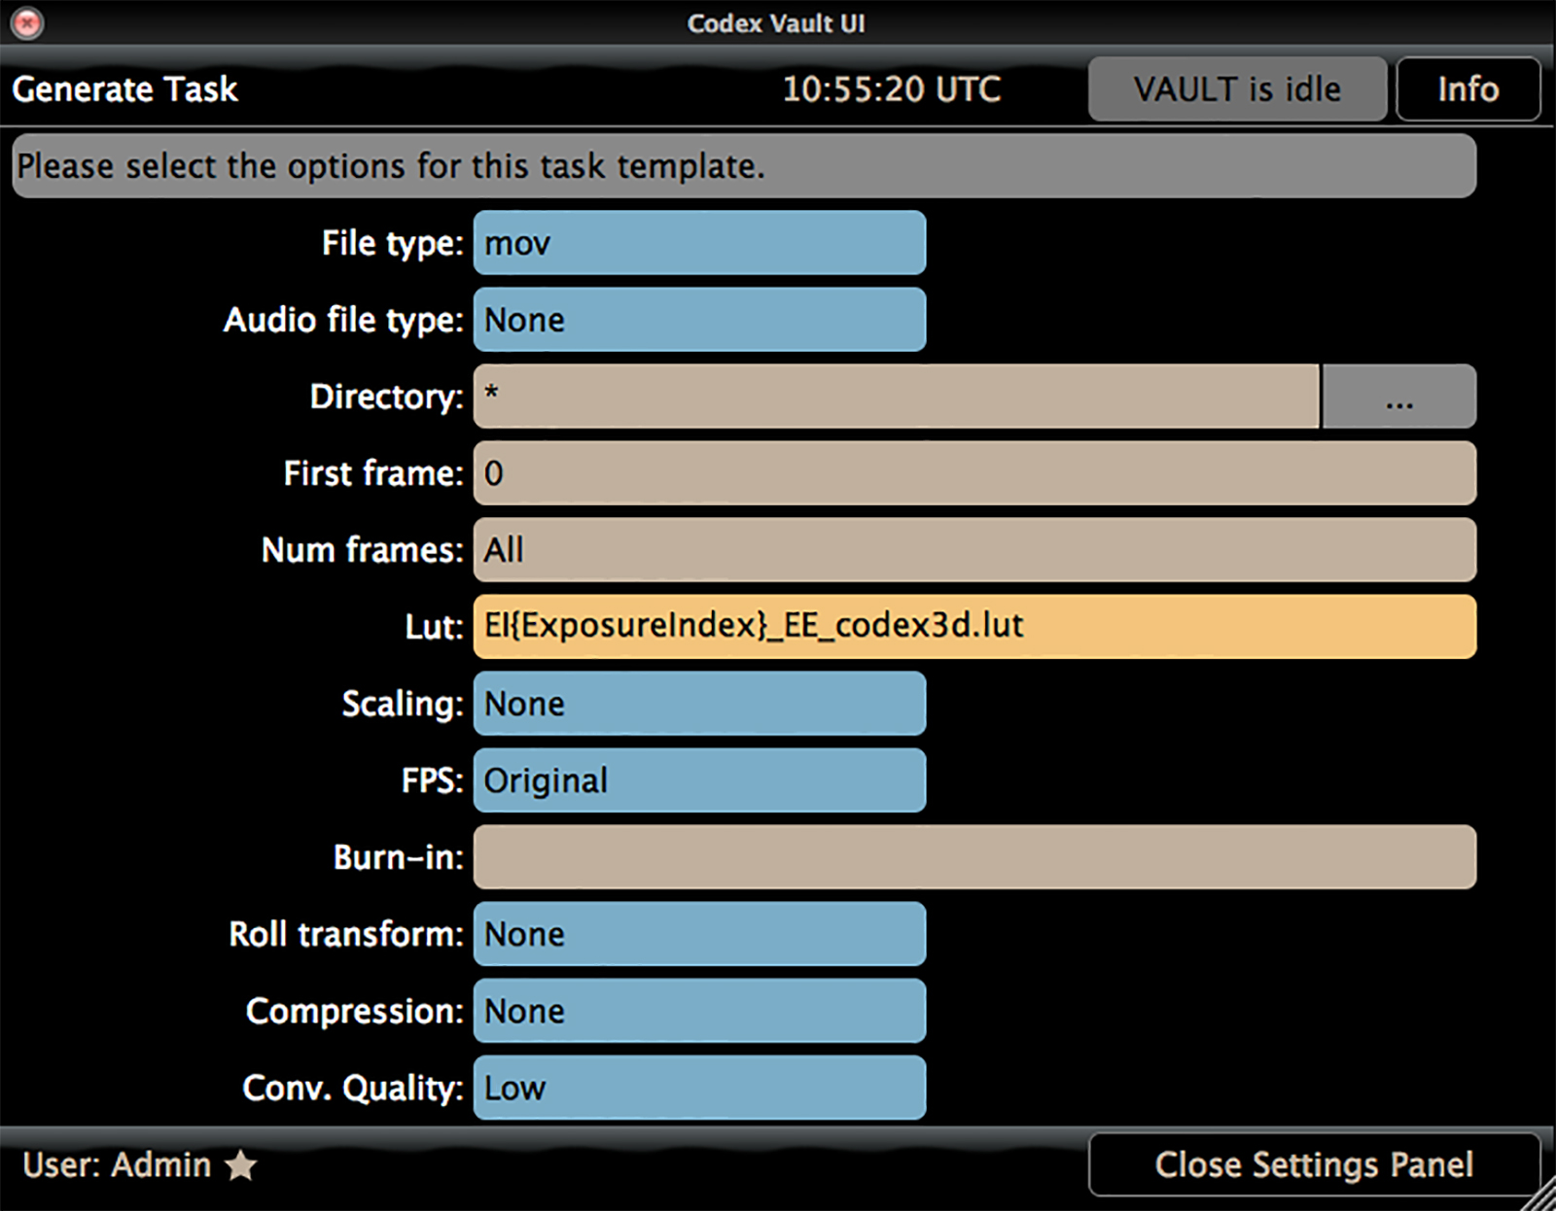Close the Codex Vault UI window
This screenshot has width=1556, height=1211.
coord(27,22)
